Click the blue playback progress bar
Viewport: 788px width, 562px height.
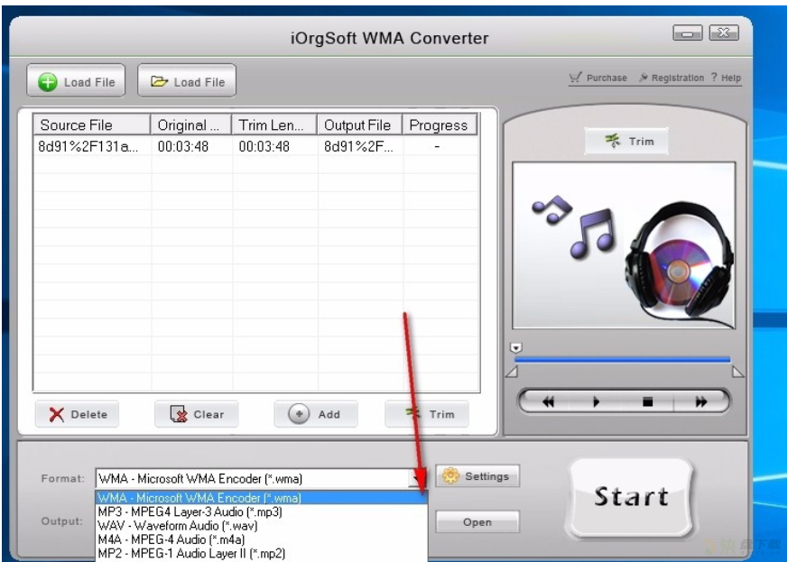(622, 360)
